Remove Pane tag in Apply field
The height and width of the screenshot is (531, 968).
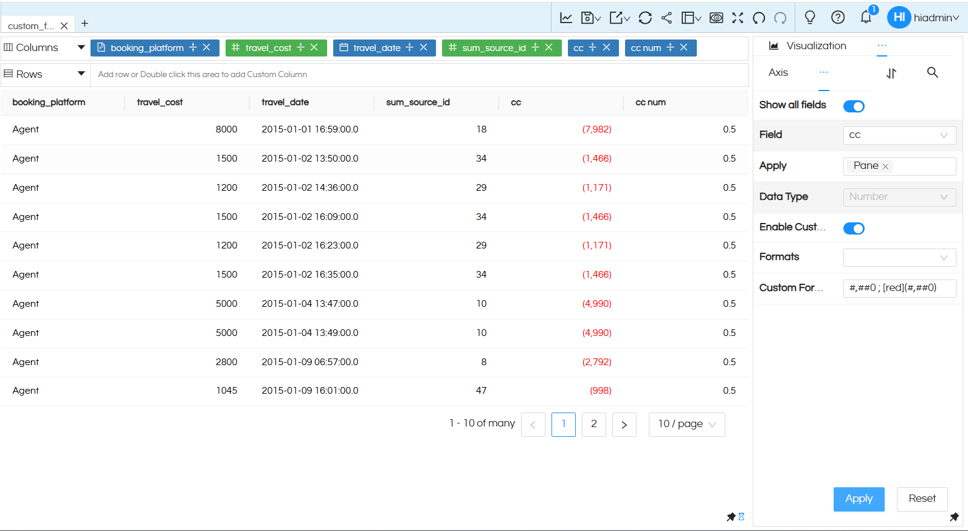click(x=886, y=166)
